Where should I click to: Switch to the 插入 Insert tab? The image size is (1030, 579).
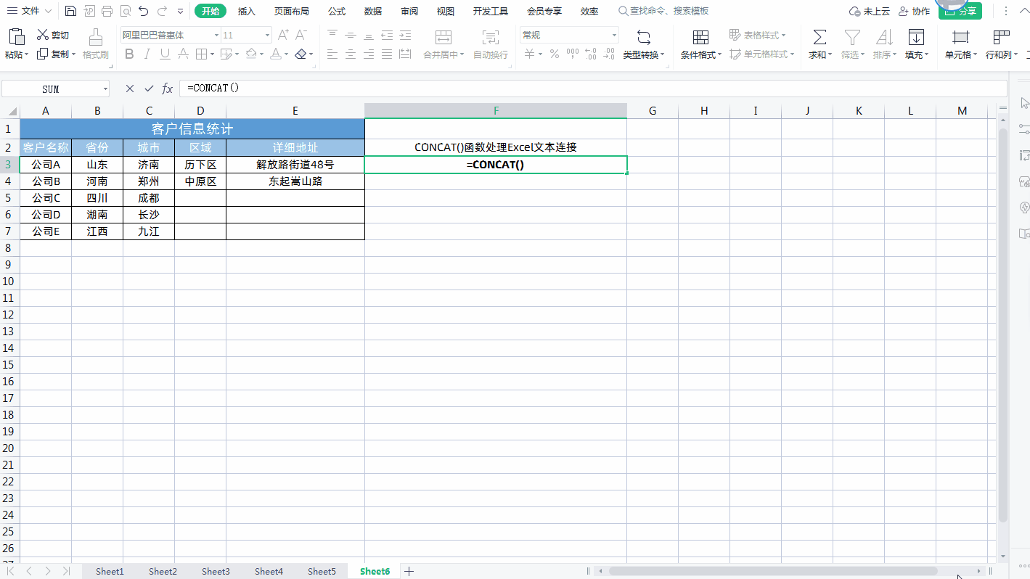(x=247, y=11)
